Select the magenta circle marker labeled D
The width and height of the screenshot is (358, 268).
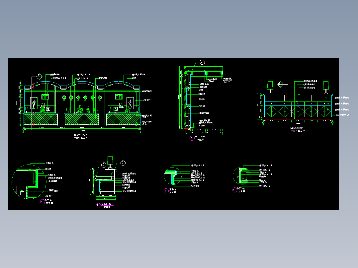(234, 190)
